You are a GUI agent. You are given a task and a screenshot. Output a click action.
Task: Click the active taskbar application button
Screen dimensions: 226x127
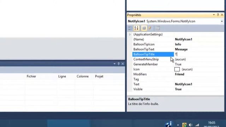69,123
